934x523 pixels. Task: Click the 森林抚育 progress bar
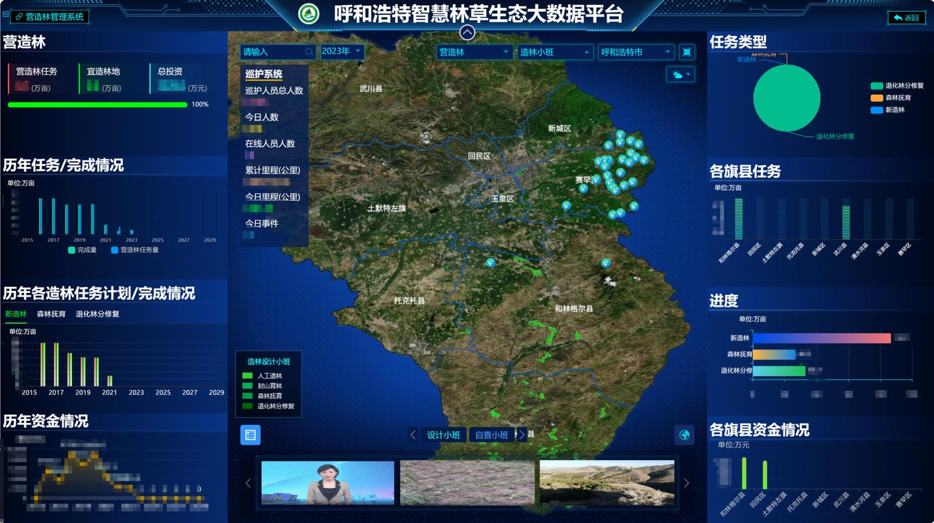pyautogui.click(x=774, y=354)
